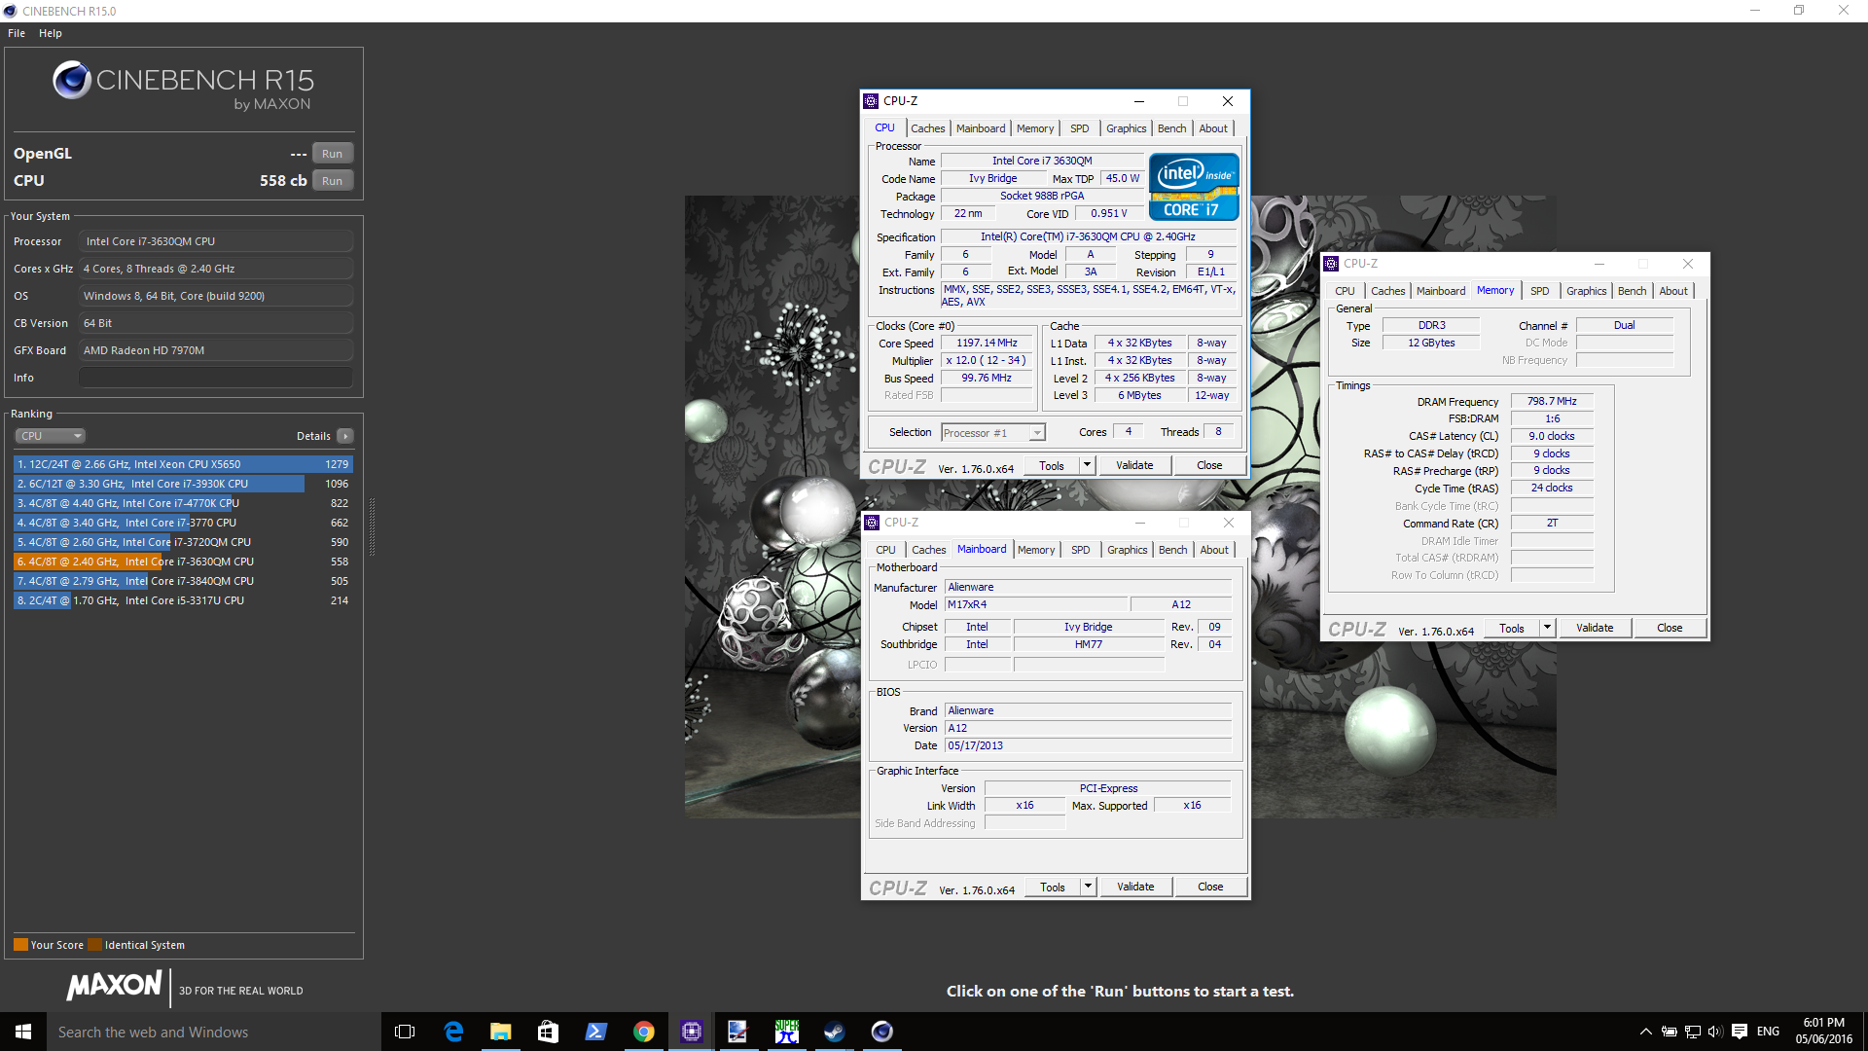Open File Explorer from the taskbar
This screenshot has height=1051, width=1868.
500,1032
